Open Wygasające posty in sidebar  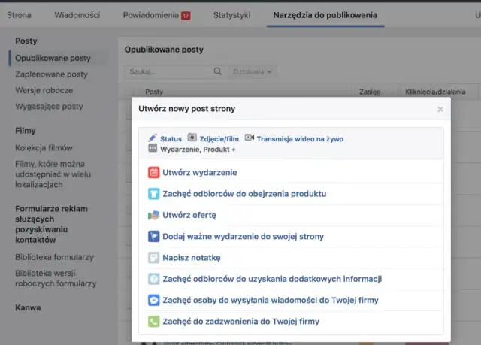(49, 107)
